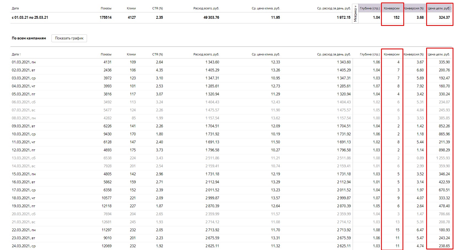Click lower Цена цели, руб. column header

(439, 54)
